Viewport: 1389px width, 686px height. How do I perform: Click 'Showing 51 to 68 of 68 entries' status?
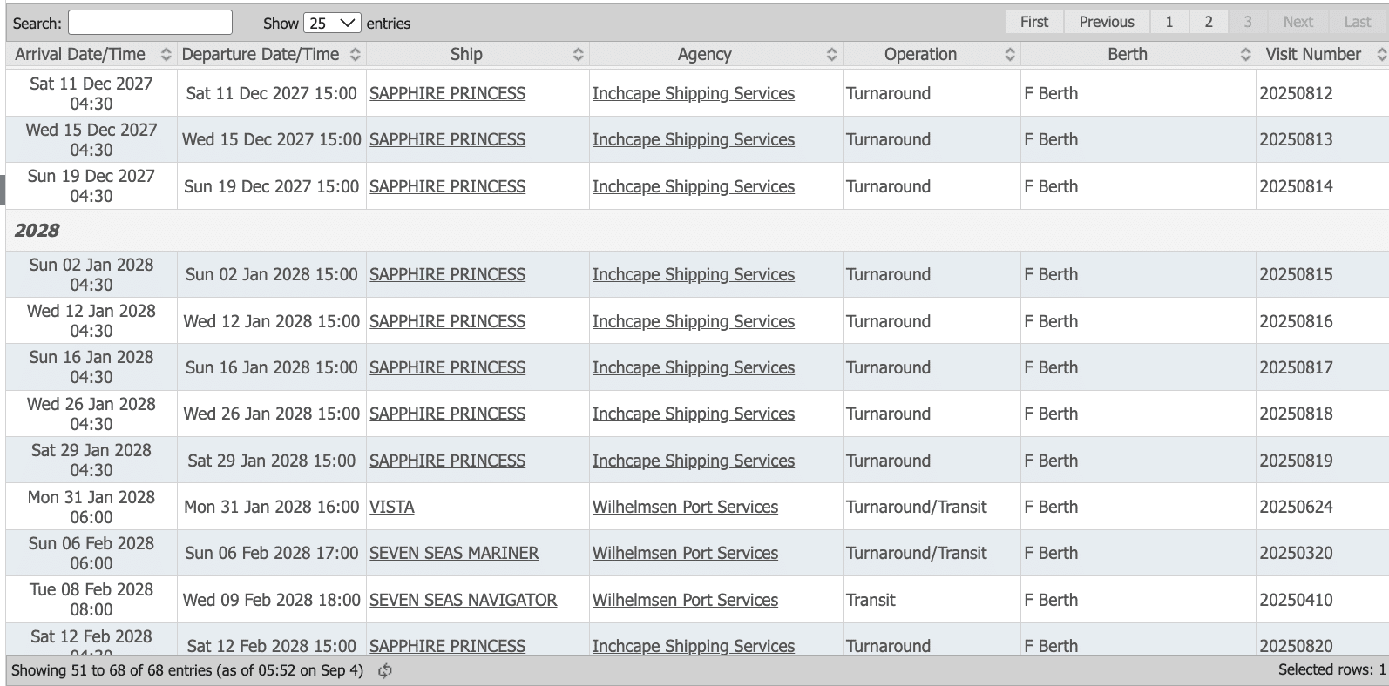point(186,670)
